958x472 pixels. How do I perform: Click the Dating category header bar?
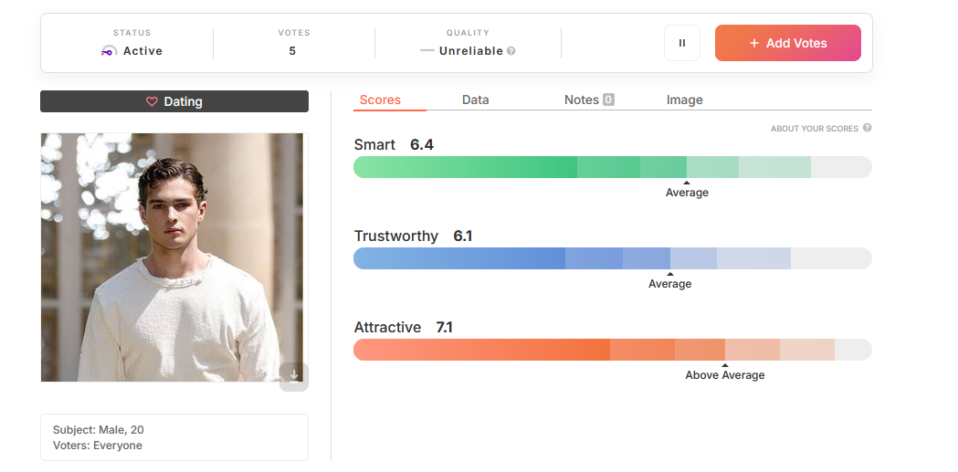(x=174, y=101)
